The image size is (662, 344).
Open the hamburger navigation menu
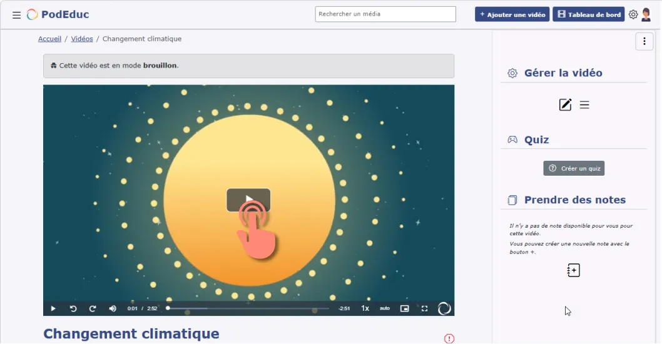pos(16,15)
